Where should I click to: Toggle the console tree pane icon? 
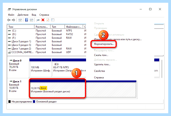(20, 20)
